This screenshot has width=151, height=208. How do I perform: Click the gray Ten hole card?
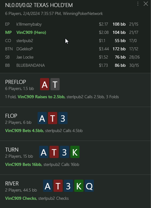coord(55,84)
